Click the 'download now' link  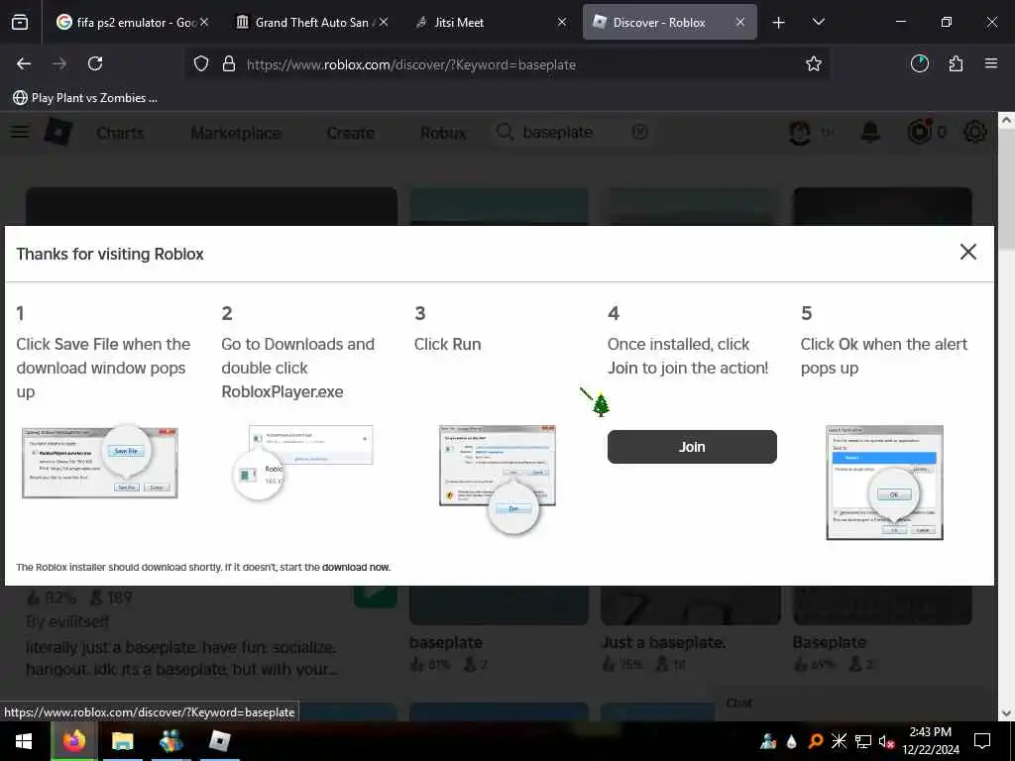(x=356, y=567)
